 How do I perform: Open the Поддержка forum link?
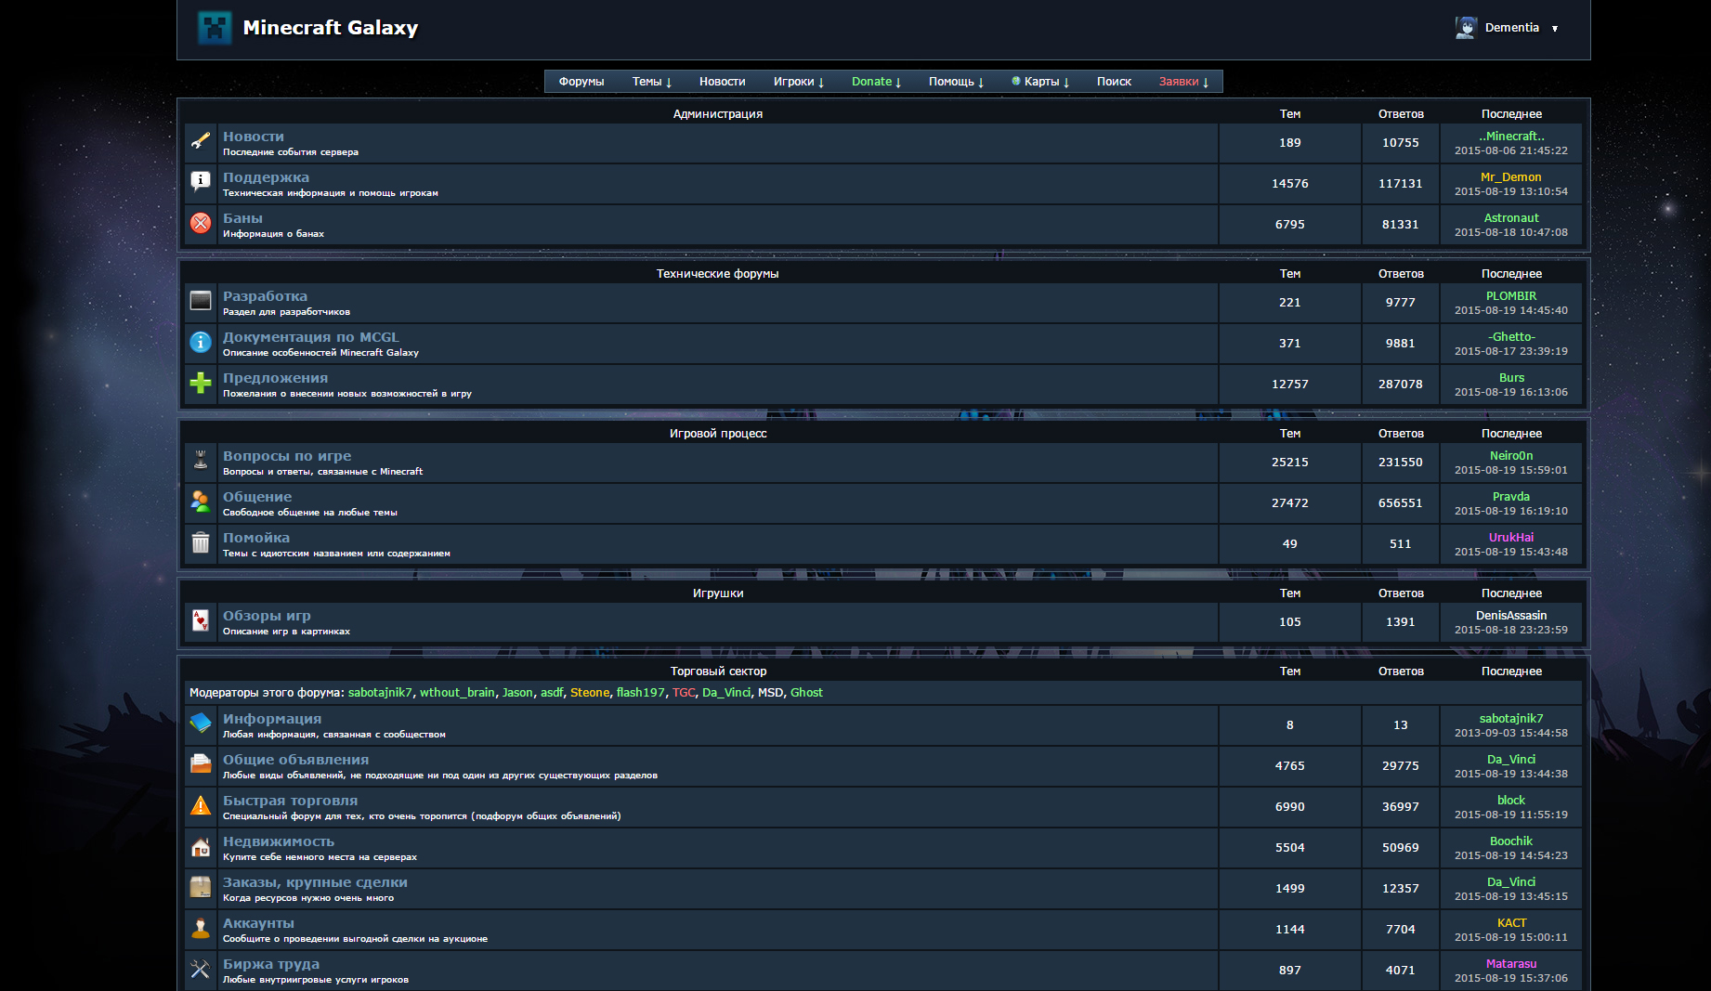pos(266,177)
